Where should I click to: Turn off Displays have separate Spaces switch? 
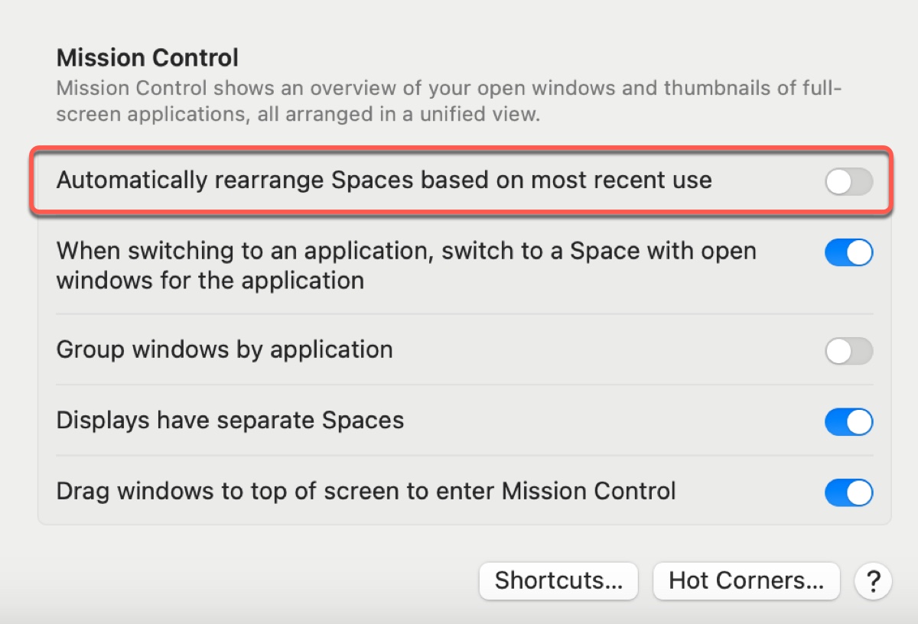[848, 421]
